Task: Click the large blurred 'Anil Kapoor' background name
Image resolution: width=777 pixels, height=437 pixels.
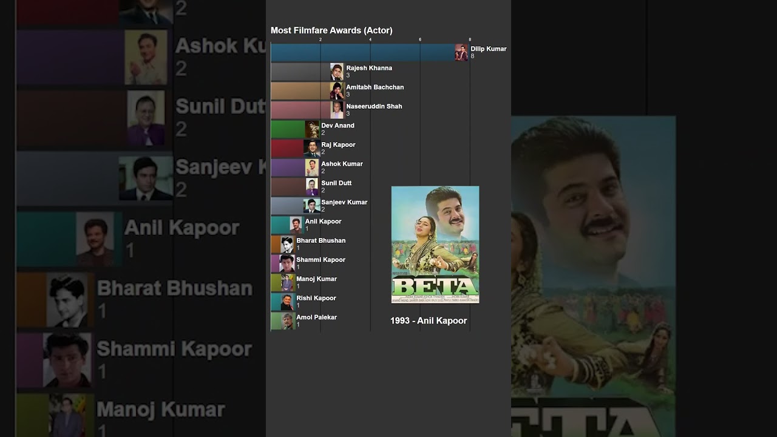Action: (x=182, y=229)
